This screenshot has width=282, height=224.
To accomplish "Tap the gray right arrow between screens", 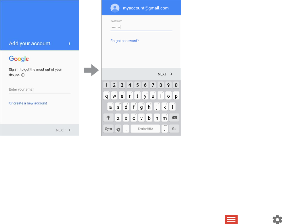I will 91,70.
